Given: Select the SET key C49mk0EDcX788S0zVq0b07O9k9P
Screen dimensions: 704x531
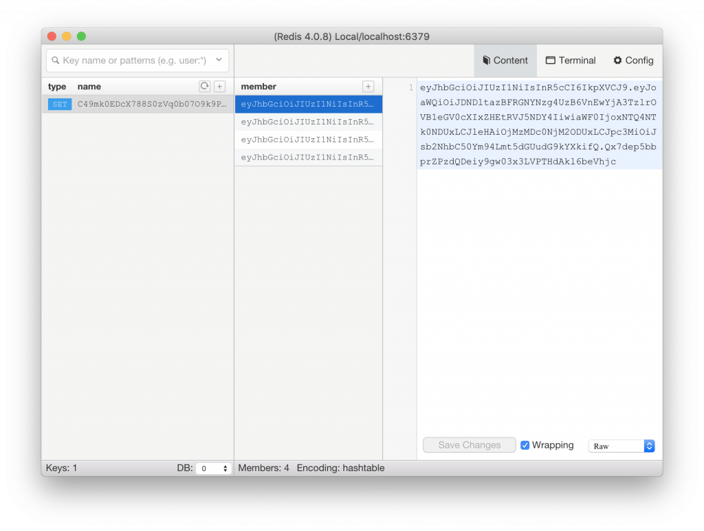Looking at the screenshot, I should pos(137,105).
